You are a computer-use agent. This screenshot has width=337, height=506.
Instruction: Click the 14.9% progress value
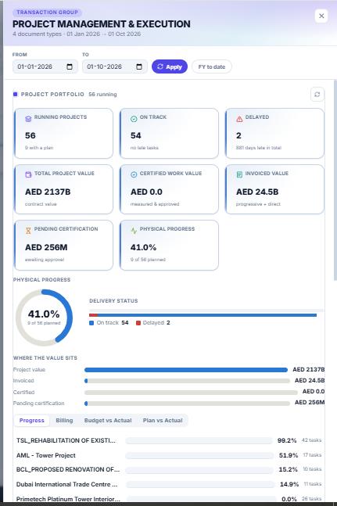289,484
